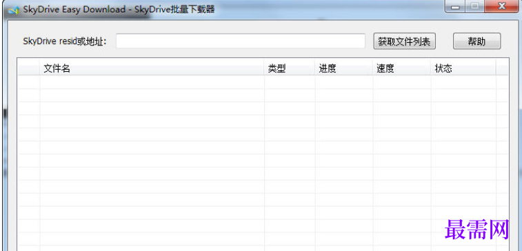Click the blank first column header
The width and height of the screenshot is (522, 251).
[x=29, y=68]
